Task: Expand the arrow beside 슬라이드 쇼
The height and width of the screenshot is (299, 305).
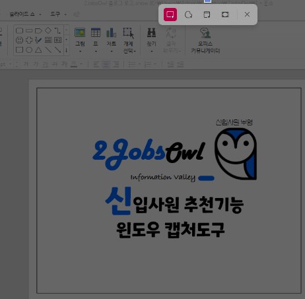Action: (x=40, y=15)
